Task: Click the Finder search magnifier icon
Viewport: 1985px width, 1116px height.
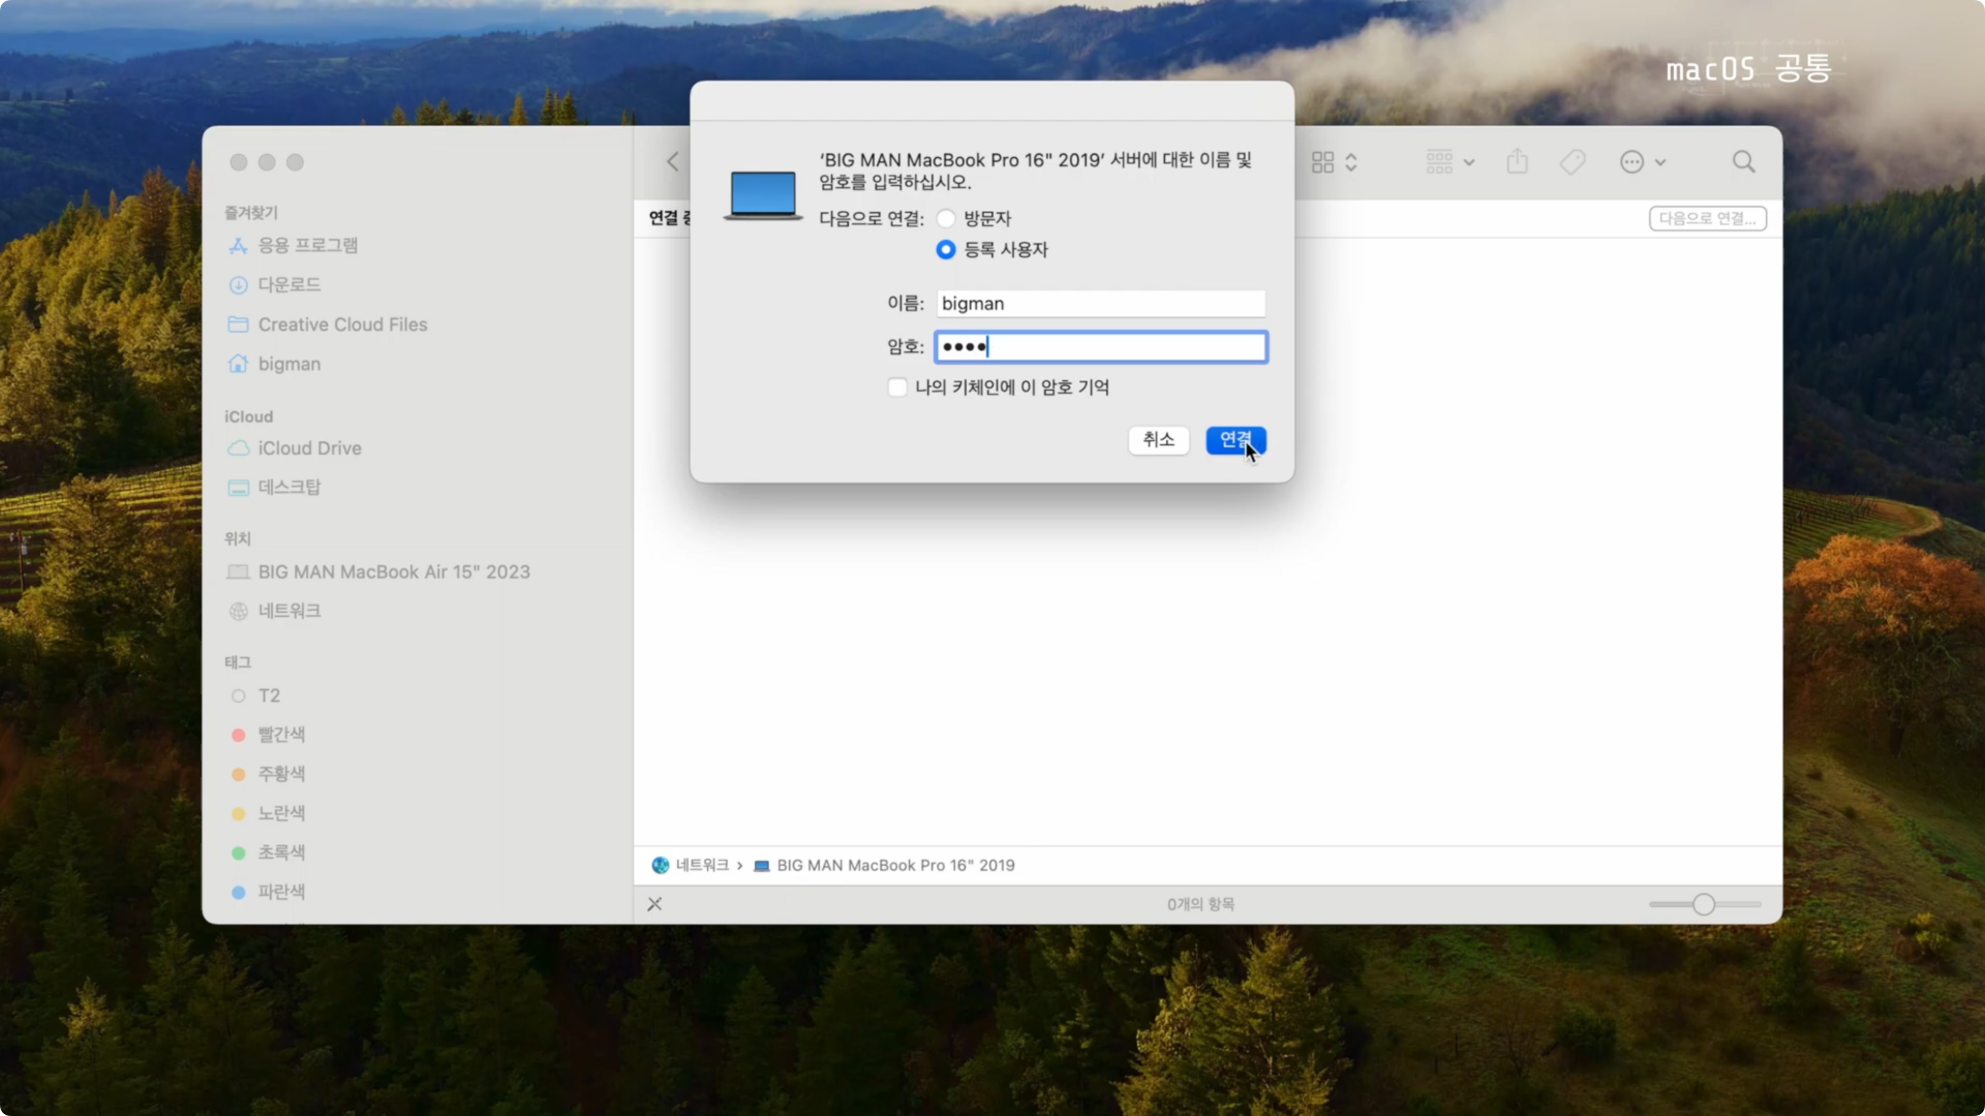Action: tap(1743, 162)
